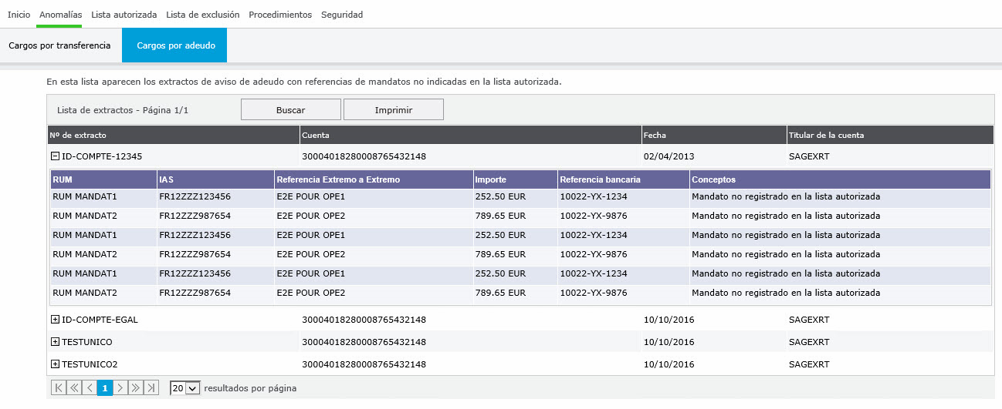Open the Lista autorizada menu
1002x409 pixels.
pyautogui.click(x=124, y=15)
